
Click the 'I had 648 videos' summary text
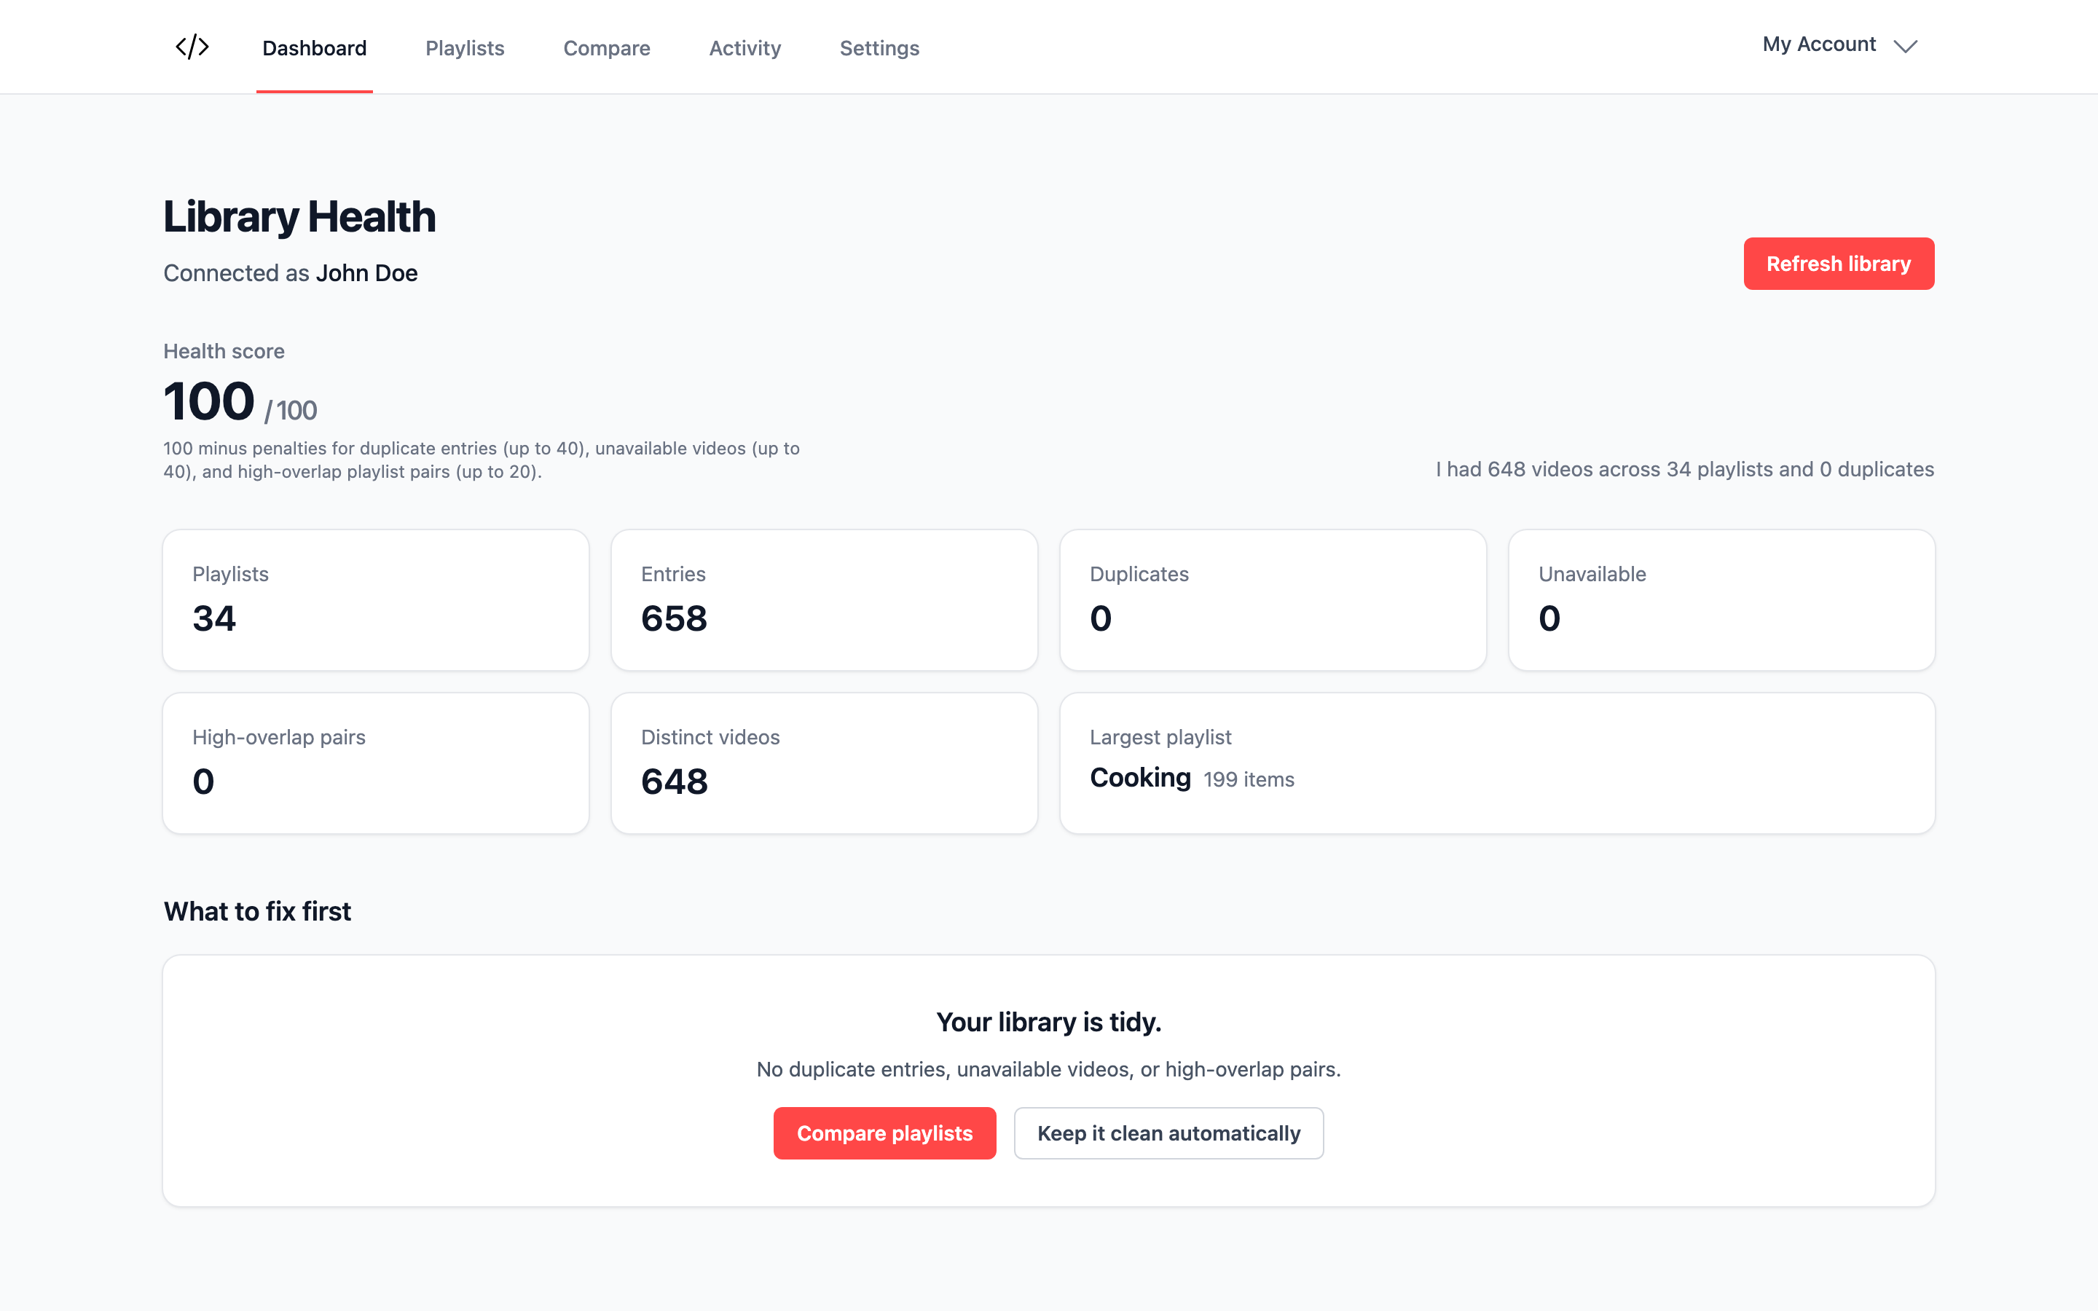click(x=1684, y=469)
